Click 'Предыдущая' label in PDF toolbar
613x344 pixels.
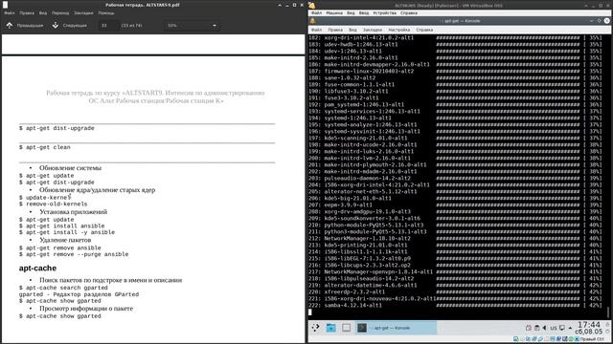coord(30,26)
